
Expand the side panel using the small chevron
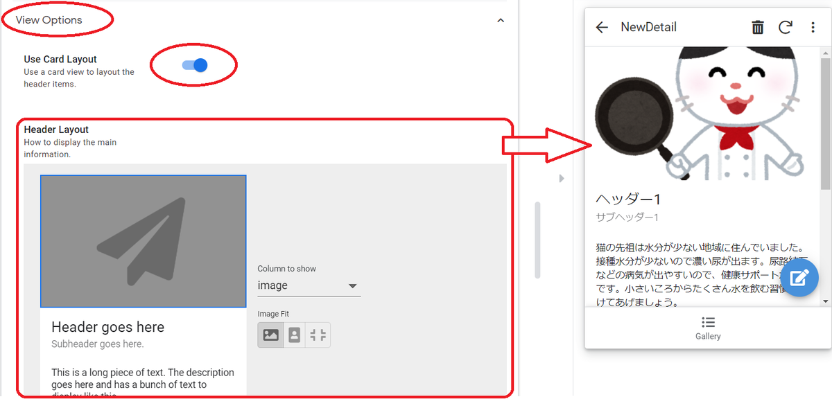[562, 178]
